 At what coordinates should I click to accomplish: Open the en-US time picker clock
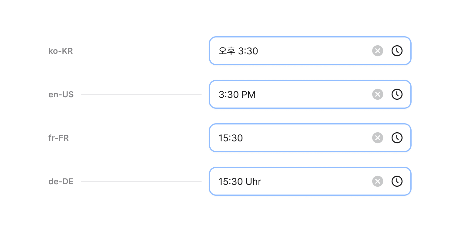point(397,94)
